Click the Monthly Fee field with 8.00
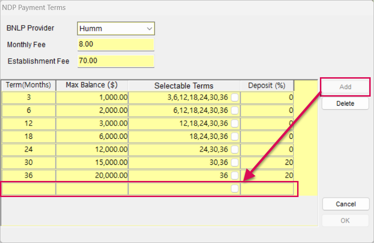Viewport: 374px width, 243px height. (116, 44)
